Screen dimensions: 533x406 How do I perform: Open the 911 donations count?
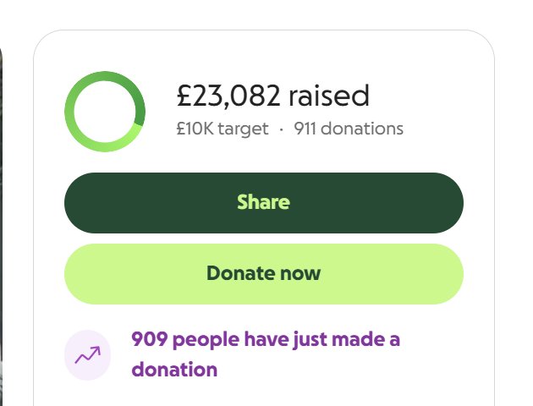pyautogui.click(x=349, y=129)
